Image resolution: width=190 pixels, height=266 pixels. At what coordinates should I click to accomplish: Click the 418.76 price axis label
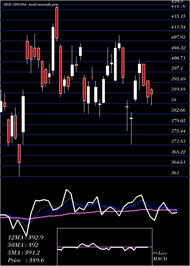coord(178,6)
